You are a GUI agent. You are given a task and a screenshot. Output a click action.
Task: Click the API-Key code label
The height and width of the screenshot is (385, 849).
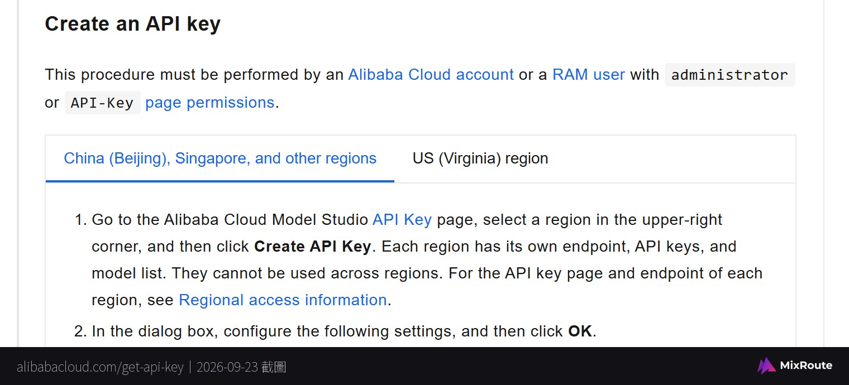pos(102,103)
